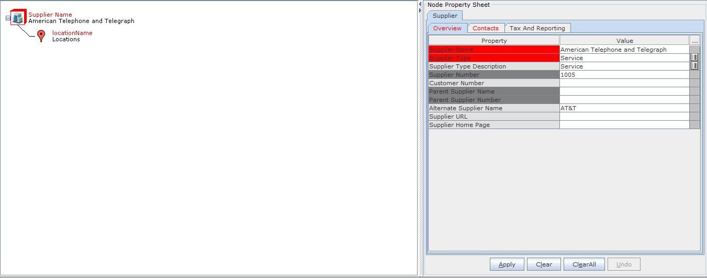Click the Parent Supplier Number property row

point(494,100)
